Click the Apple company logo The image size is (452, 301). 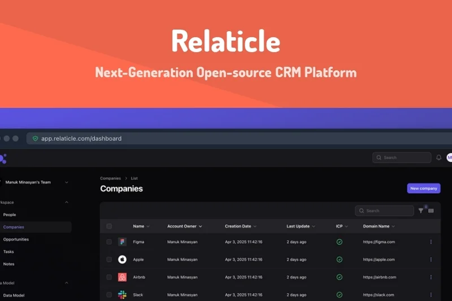click(x=122, y=259)
